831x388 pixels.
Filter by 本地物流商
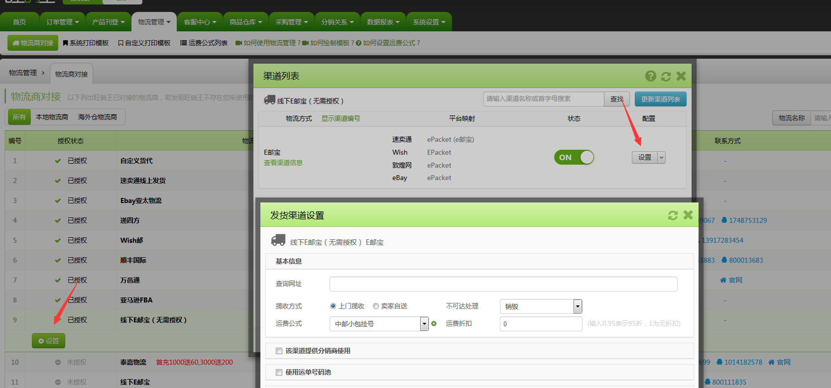[x=52, y=117]
